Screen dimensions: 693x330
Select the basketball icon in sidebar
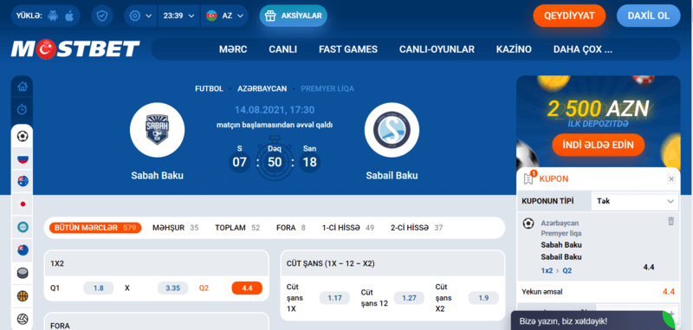click(23, 295)
